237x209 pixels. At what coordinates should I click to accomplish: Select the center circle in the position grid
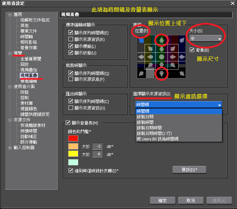click(x=162, y=56)
